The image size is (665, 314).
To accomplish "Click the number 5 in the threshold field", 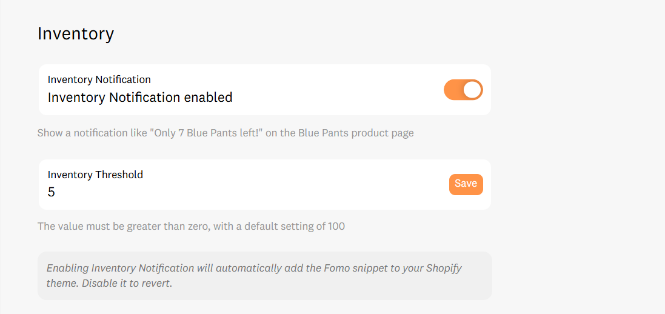I will [52, 193].
